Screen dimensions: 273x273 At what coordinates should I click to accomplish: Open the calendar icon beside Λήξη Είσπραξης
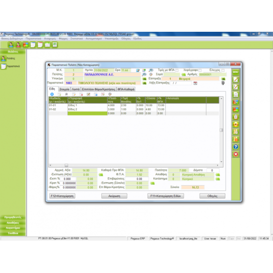tap(195, 83)
